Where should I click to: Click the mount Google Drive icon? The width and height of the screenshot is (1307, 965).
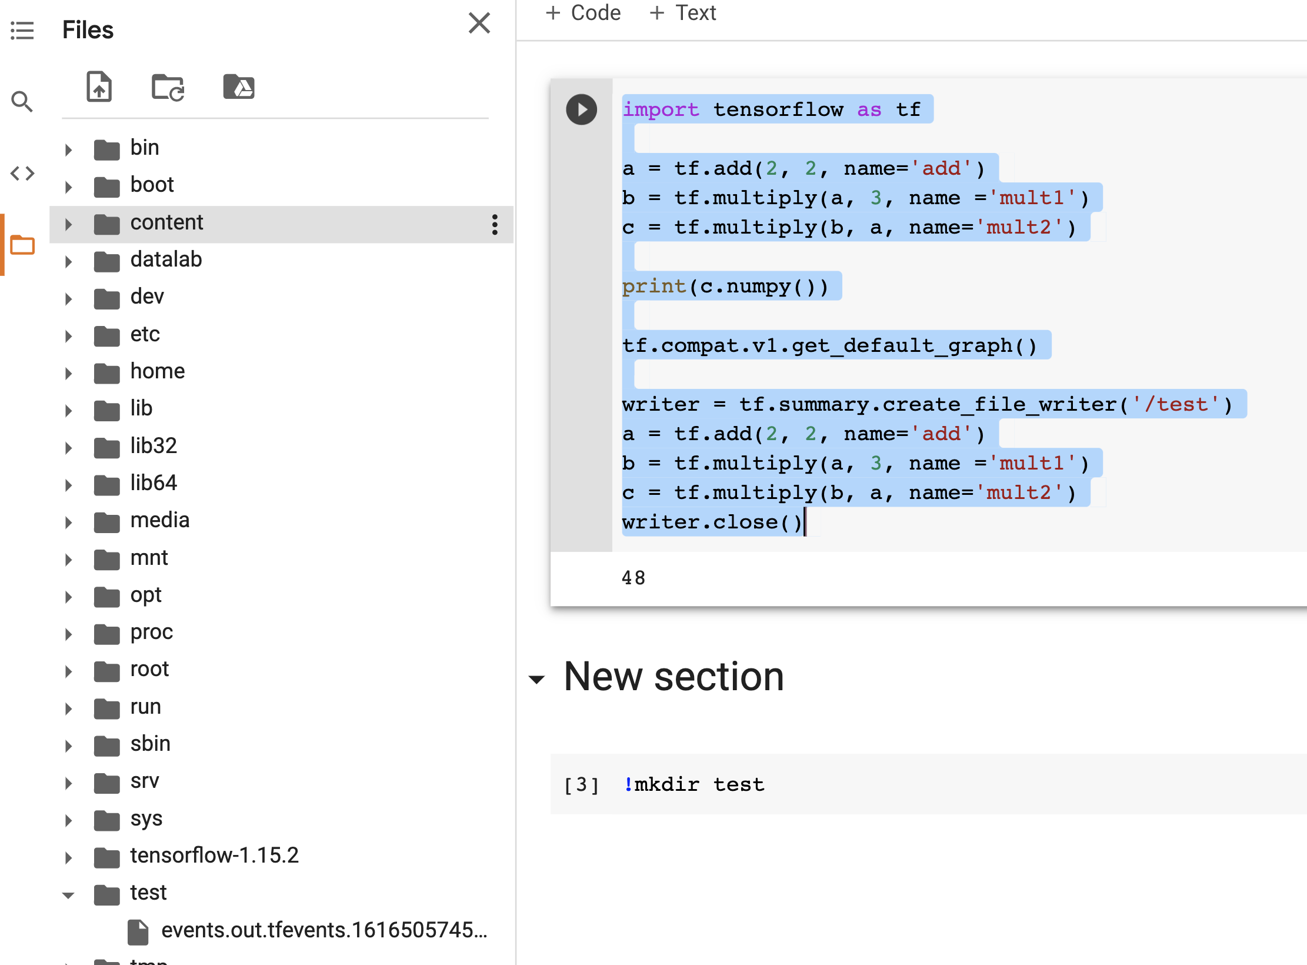pyautogui.click(x=238, y=87)
